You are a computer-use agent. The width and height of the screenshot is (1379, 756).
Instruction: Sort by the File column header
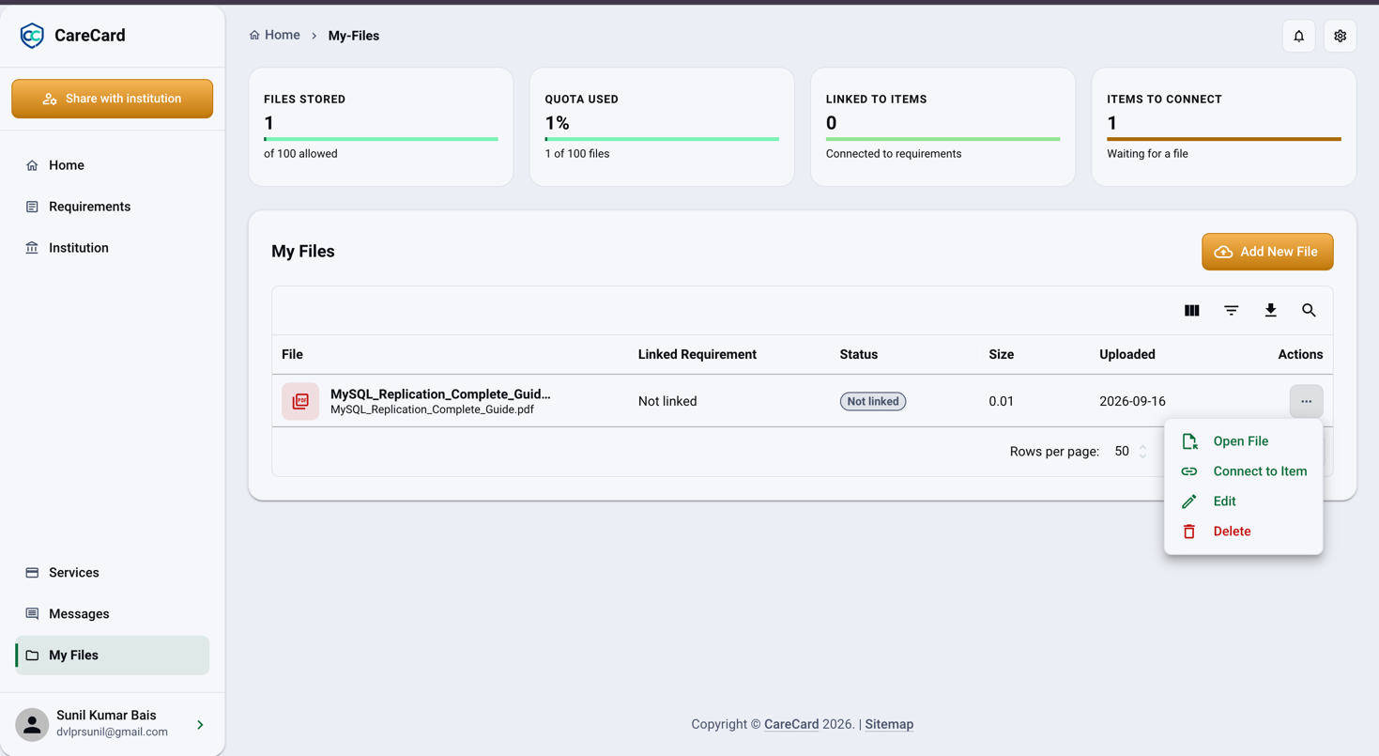click(x=292, y=354)
